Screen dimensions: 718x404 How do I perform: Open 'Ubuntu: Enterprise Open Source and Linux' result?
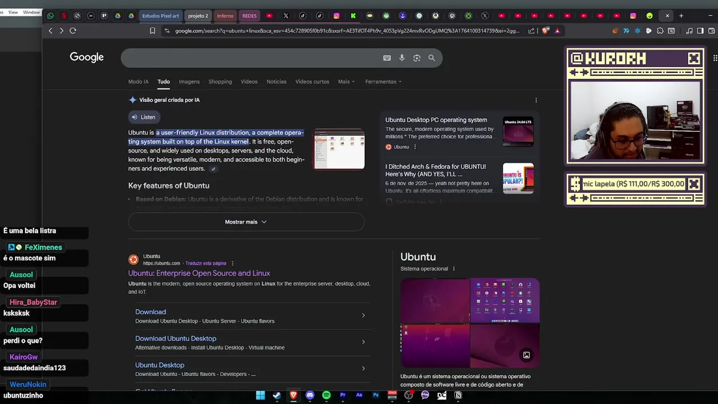199,273
